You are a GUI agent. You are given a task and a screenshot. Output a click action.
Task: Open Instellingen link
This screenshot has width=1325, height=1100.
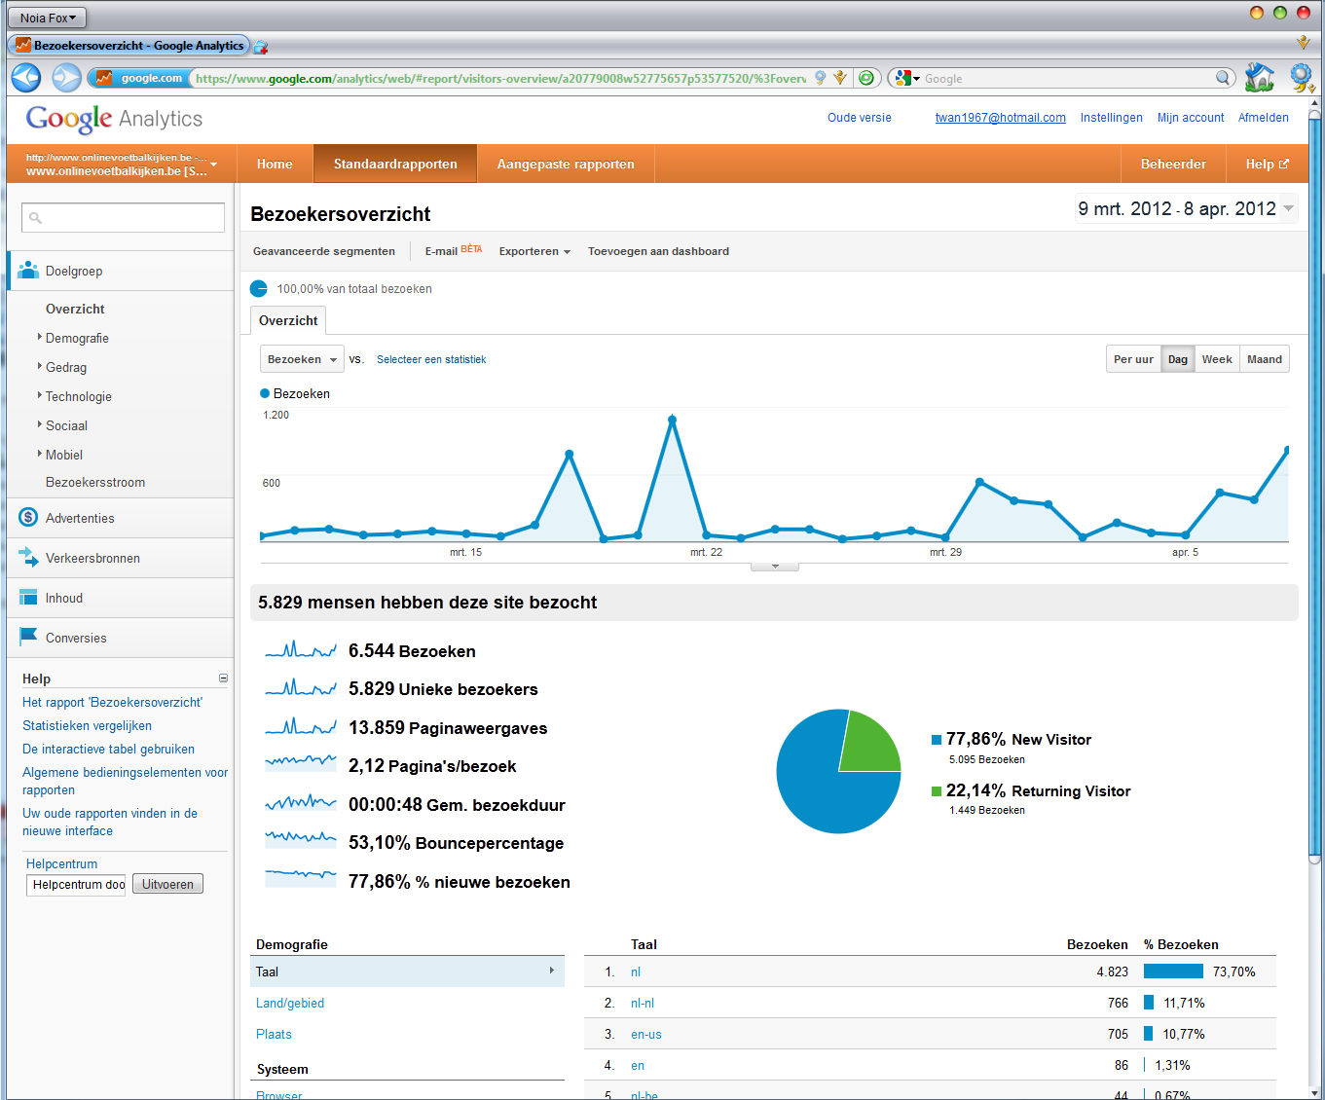pos(1111,118)
